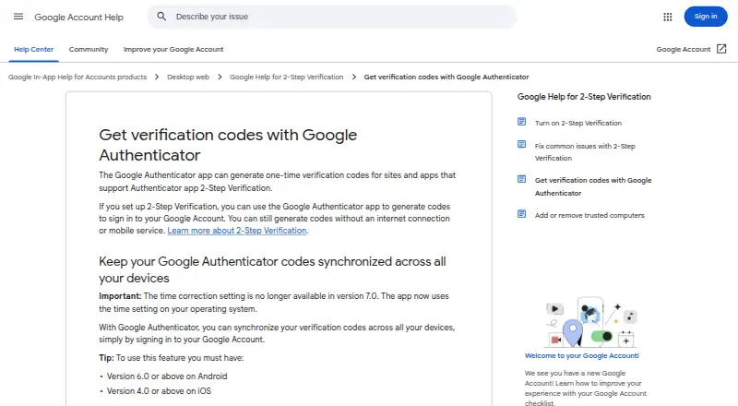Screen dimensions: 738x406
Task: Click article icon beside Fix common issues
Action: (521, 144)
